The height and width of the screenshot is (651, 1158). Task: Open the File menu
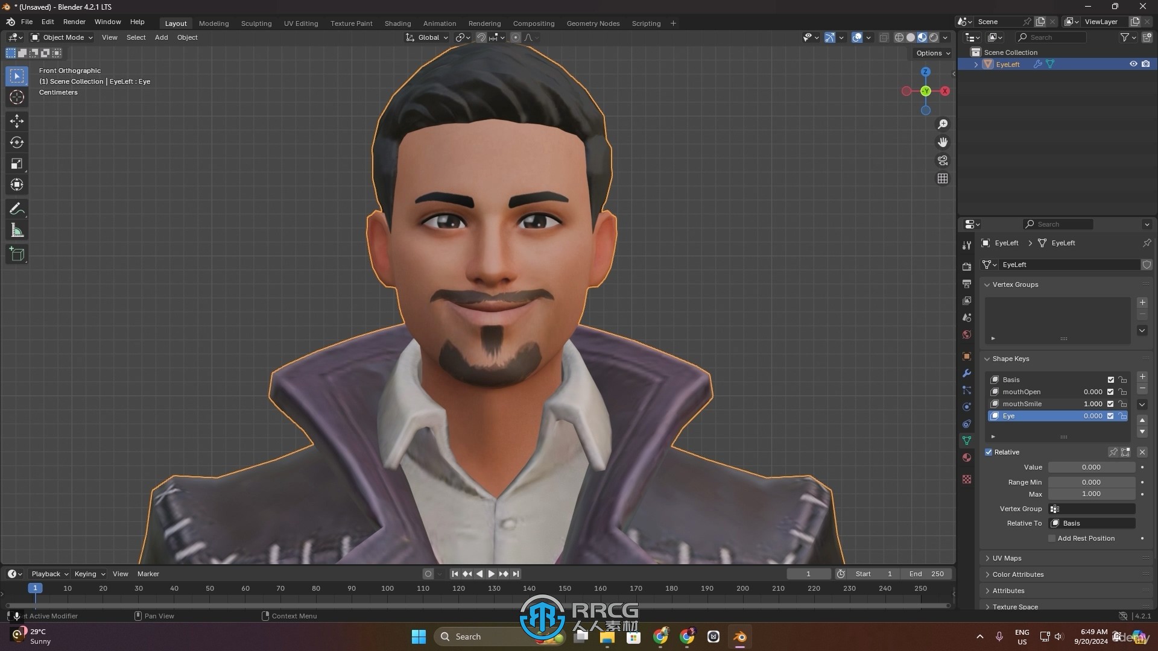(x=27, y=22)
